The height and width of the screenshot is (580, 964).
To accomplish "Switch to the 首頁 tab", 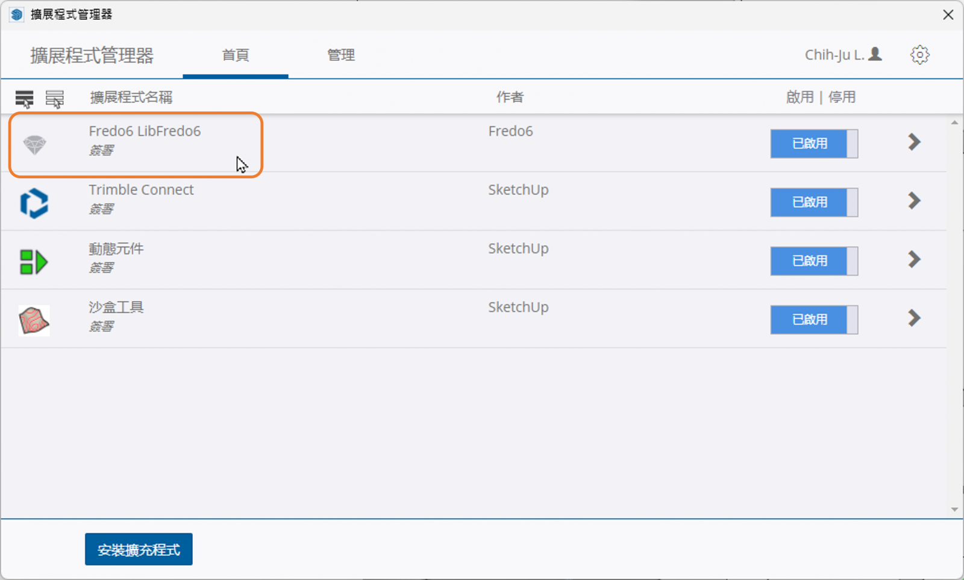I will pyautogui.click(x=236, y=55).
